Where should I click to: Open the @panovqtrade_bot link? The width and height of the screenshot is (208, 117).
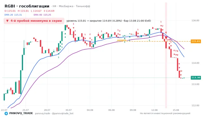63,113
